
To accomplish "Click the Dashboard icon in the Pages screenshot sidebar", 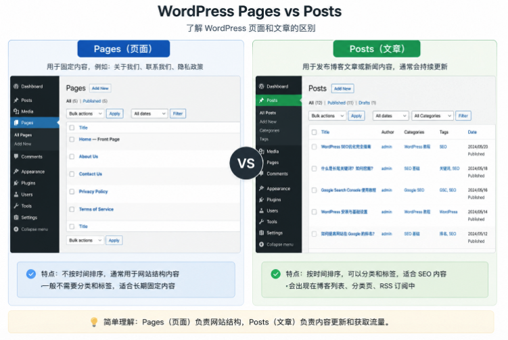I will pos(16,87).
